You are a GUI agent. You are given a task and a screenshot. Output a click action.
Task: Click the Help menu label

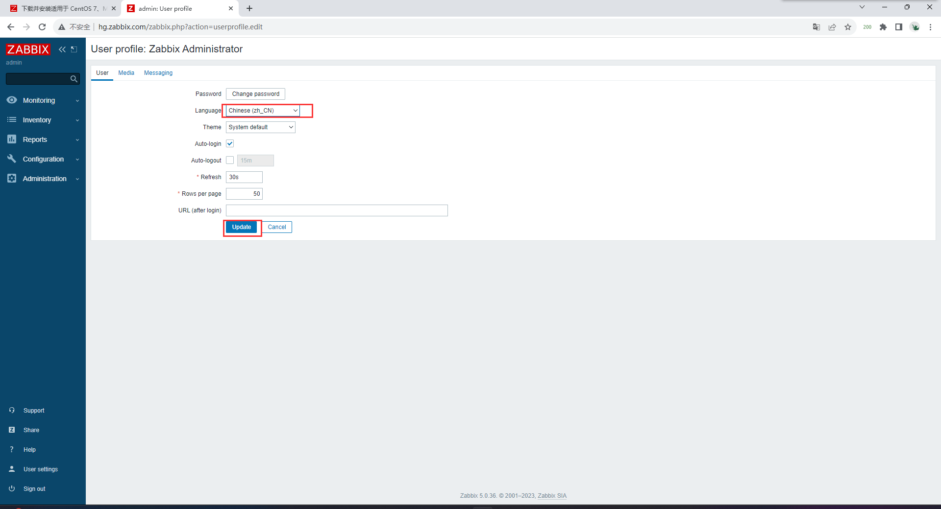pyautogui.click(x=29, y=450)
